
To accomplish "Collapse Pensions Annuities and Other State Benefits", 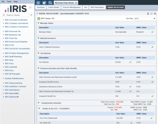I will 38,68.
